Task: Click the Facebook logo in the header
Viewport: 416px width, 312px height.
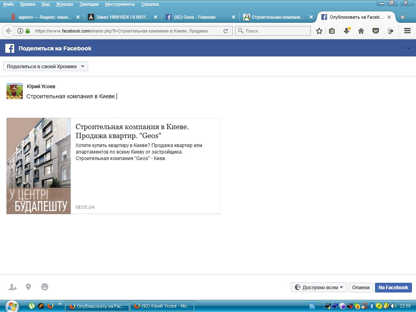Action: tap(10, 48)
